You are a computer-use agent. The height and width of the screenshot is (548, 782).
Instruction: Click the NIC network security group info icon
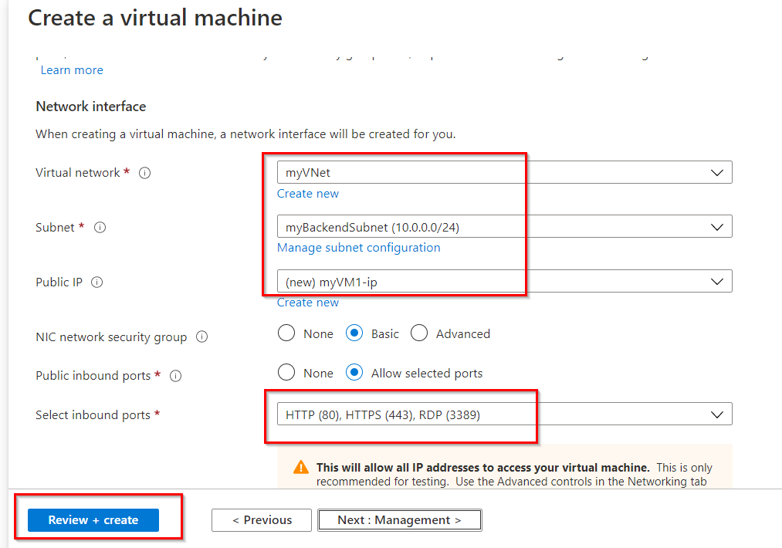202,337
